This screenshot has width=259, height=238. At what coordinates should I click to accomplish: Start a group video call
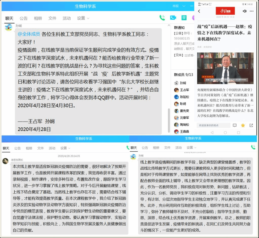coord(173,18)
